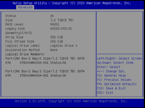Click ESC: Exit hint text

[x=105, y=92]
